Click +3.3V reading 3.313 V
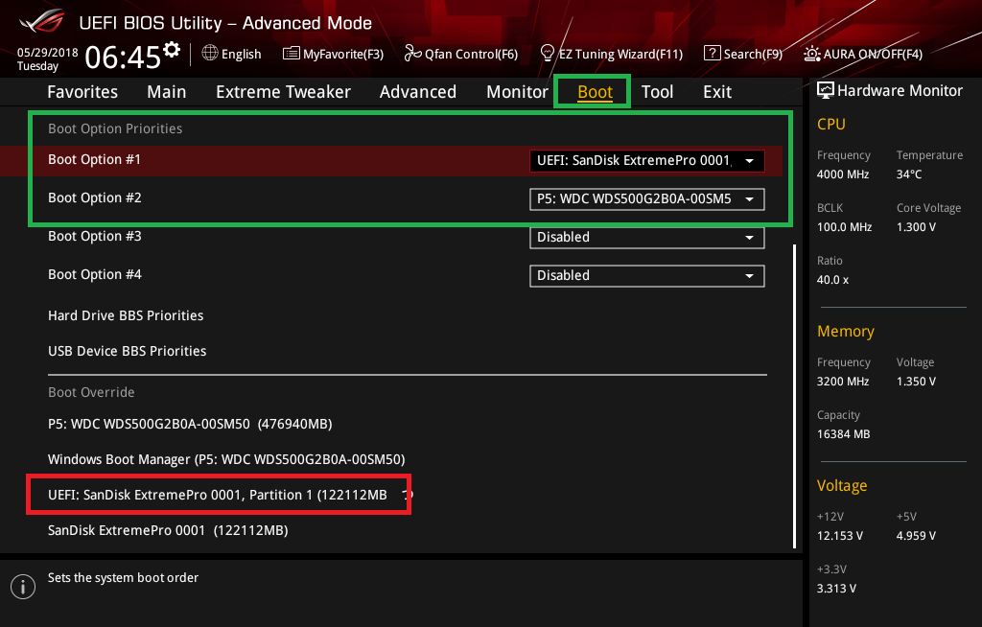Viewport: 982px width, 627px height. (x=836, y=589)
